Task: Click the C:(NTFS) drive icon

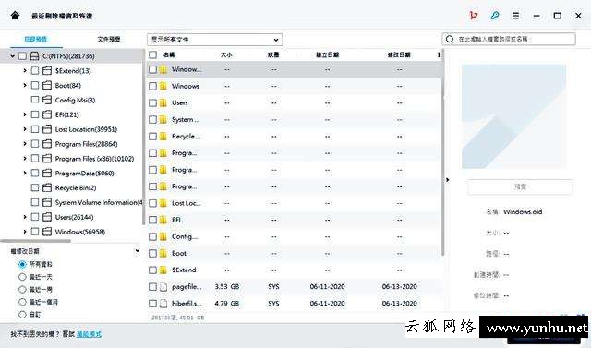Action: click(34, 56)
